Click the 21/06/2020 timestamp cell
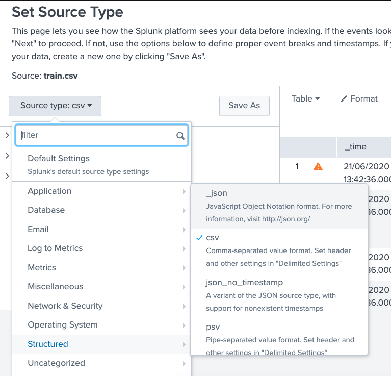 click(x=367, y=172)
